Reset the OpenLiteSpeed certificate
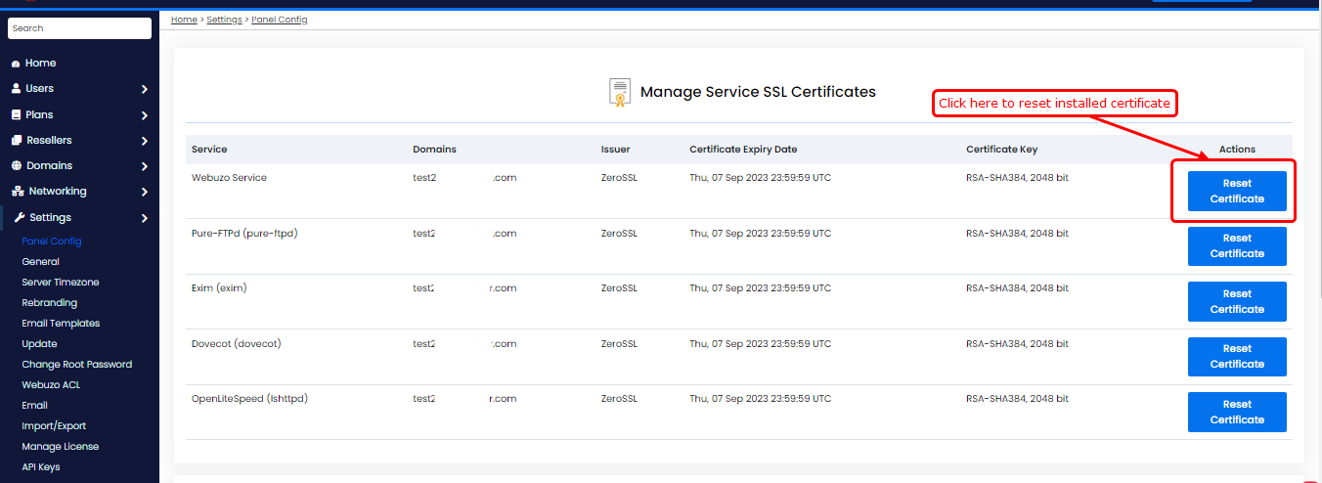 1237,412
